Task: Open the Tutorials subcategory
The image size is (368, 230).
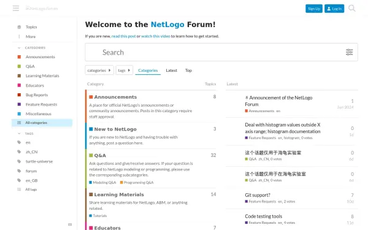Action: (98, 216)
